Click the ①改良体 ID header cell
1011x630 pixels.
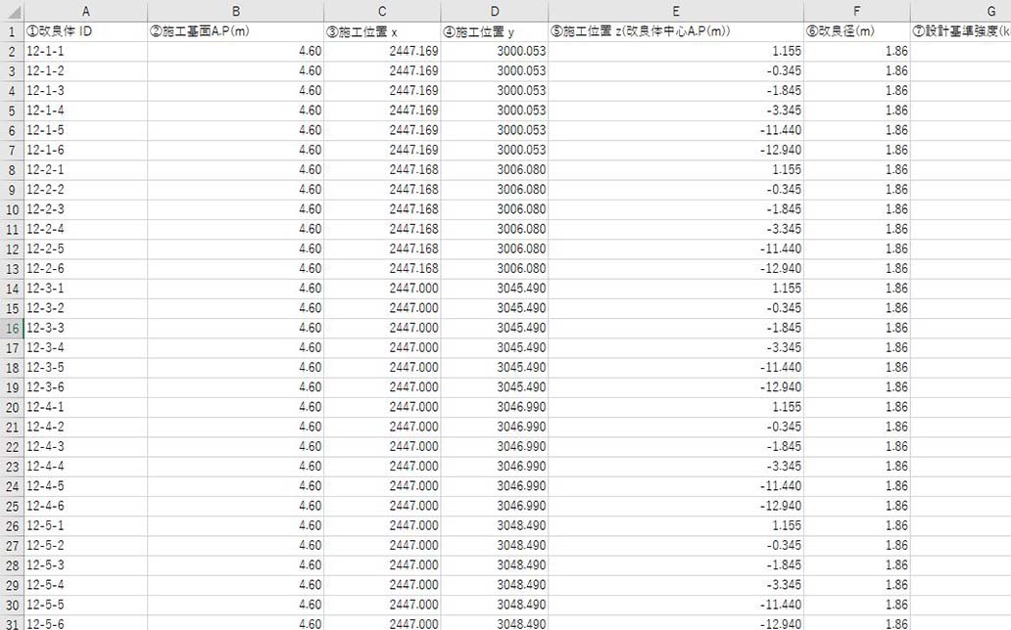click(85, 31)
